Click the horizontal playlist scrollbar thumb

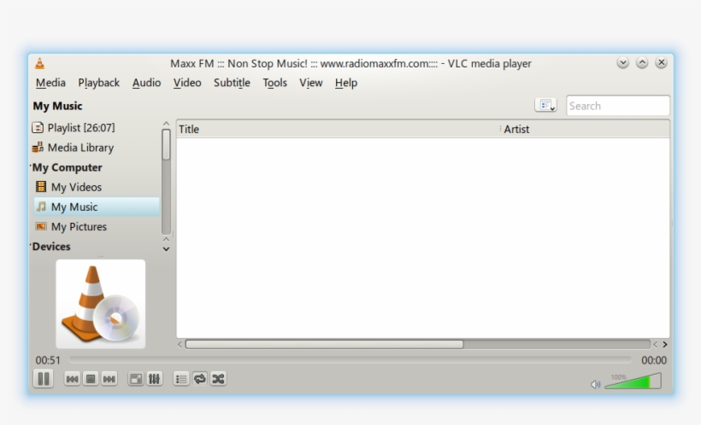coord(325,344)
